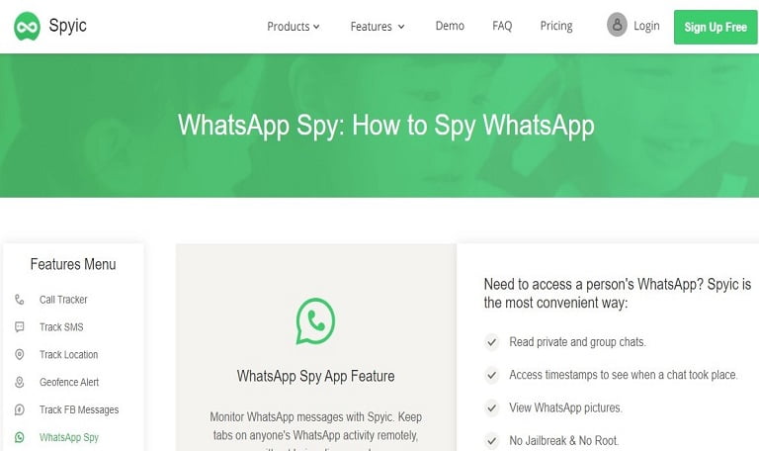Click the Sign Up Free button
759x451 pixels.
pos(716,27)
